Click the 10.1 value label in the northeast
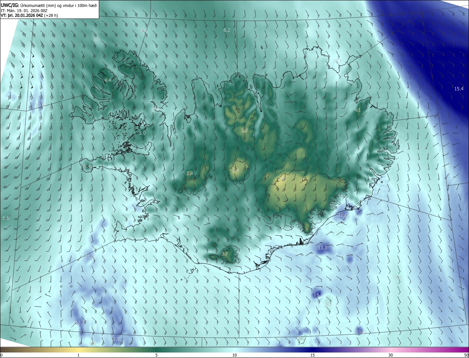This screenshot has height=358, width=469. 337,61
